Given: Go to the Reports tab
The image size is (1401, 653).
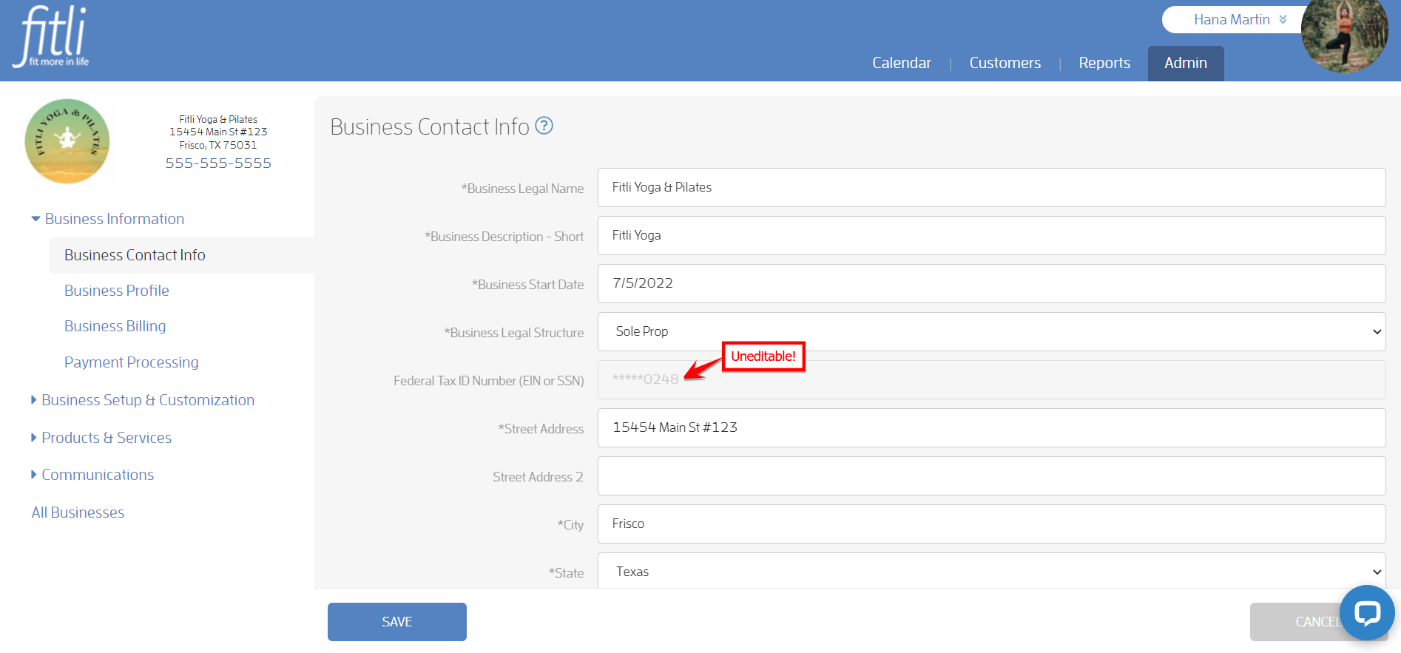Looking at the screenshot, I should point(1104,63).
